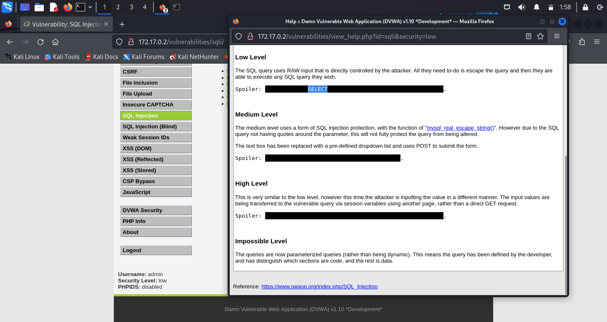Open the Kali Forums bookmark
The height and width of the screenshot is (322, 607).
pyautogui.click(x=144, y=57)
